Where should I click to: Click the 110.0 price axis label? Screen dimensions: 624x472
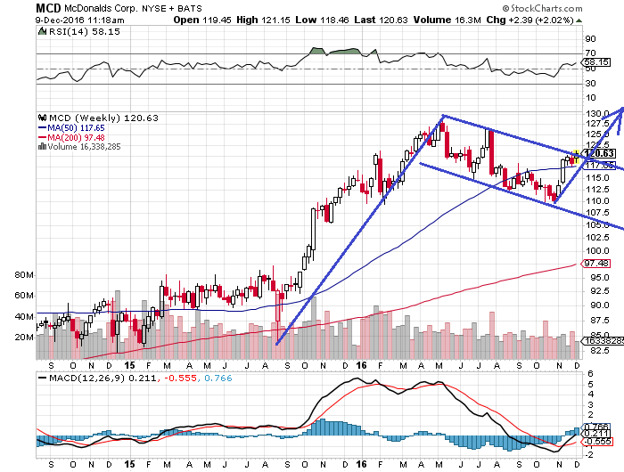[x=597, y=200]
